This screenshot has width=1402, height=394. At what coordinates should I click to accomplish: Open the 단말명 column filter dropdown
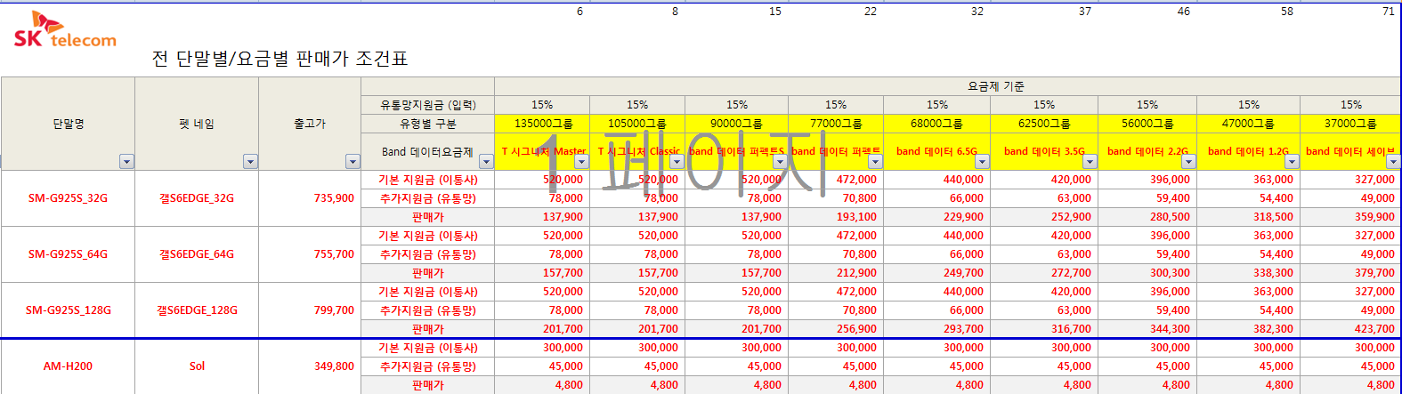click(x=126, y=161)
